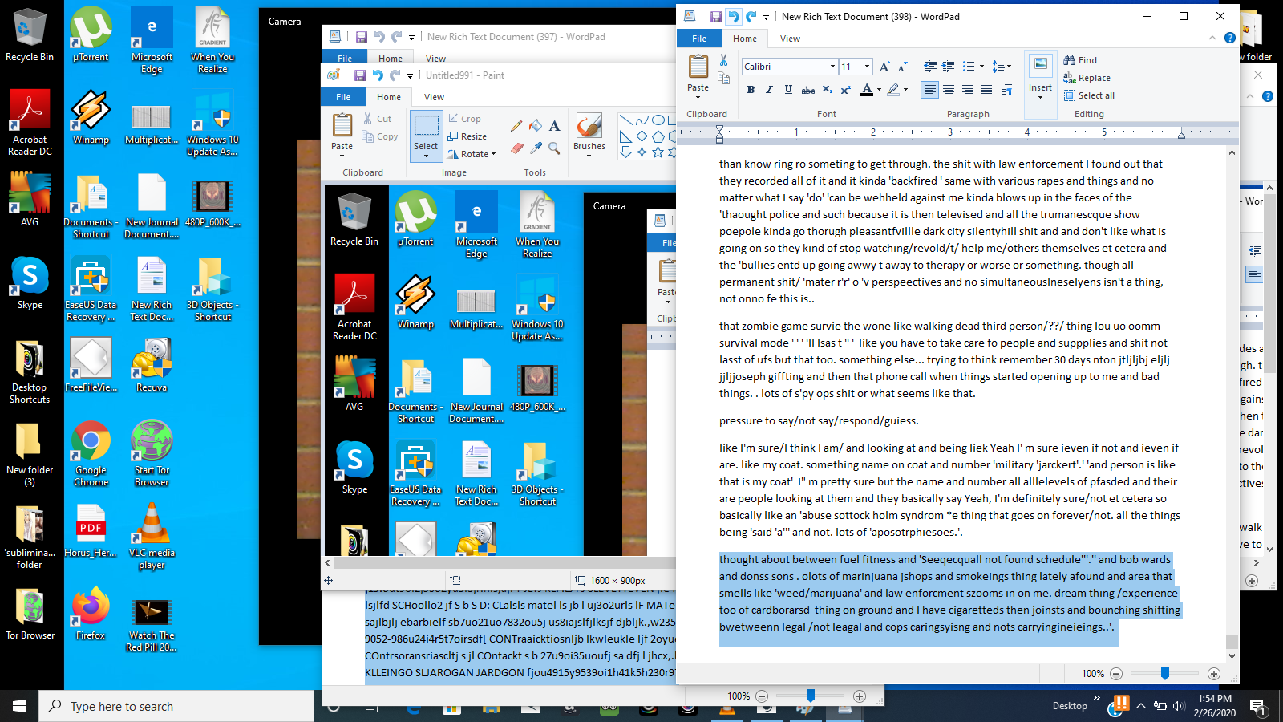Start a bulleted list in WordPad
Viewport: 1283px width, 722px height.
tap(968, 67)
